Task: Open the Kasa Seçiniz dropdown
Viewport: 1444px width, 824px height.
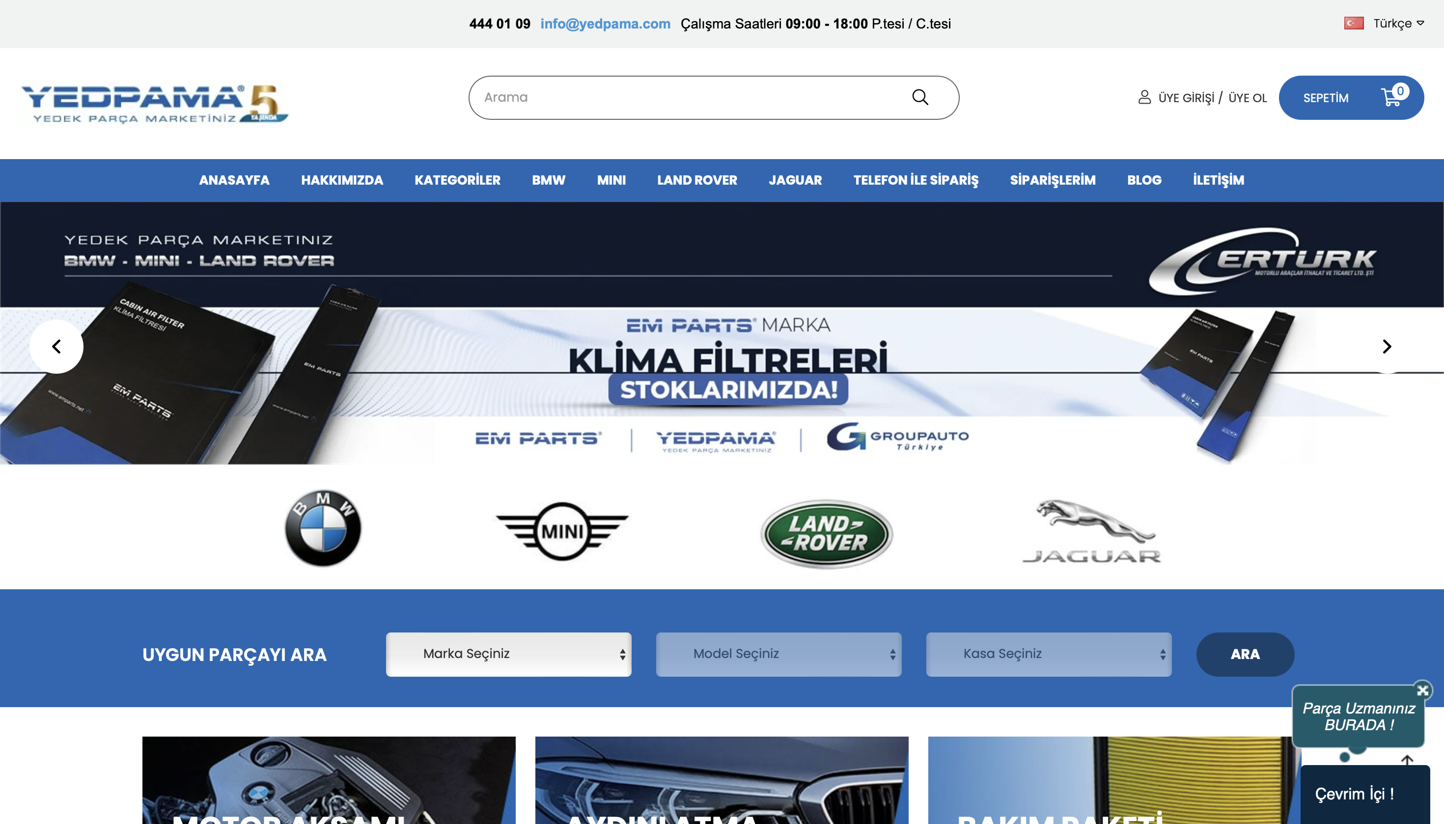Action: (1048, 654)
